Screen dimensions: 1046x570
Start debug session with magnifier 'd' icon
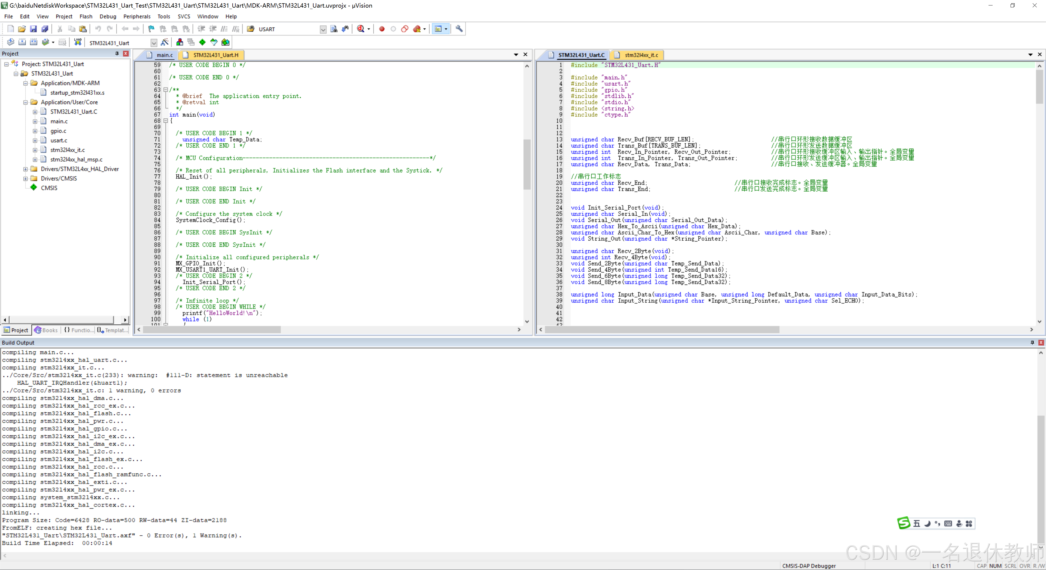(x=361, y=29)
